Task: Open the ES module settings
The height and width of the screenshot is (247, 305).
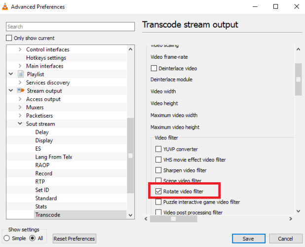Action: point(38,149)
